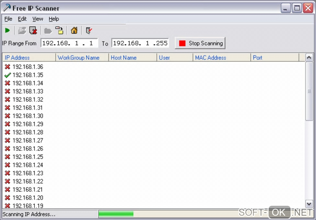Screen dimensions: 316x220
Task: Click the grayed-out list toolbar icon
Action: [x=22, y=31]
